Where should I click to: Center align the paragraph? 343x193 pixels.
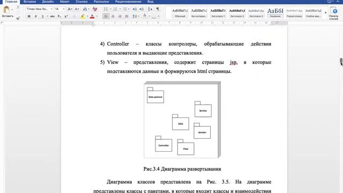pos(113,17)
